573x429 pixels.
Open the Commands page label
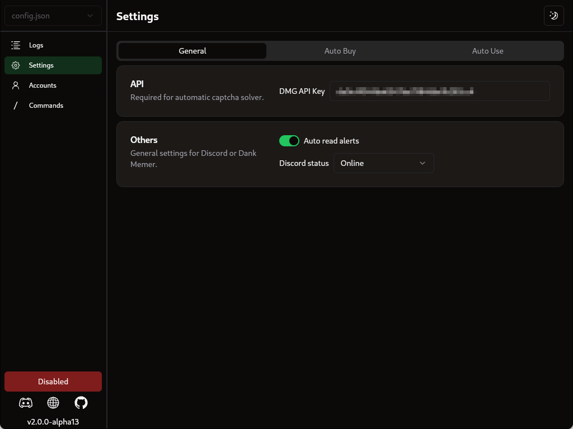46,106
